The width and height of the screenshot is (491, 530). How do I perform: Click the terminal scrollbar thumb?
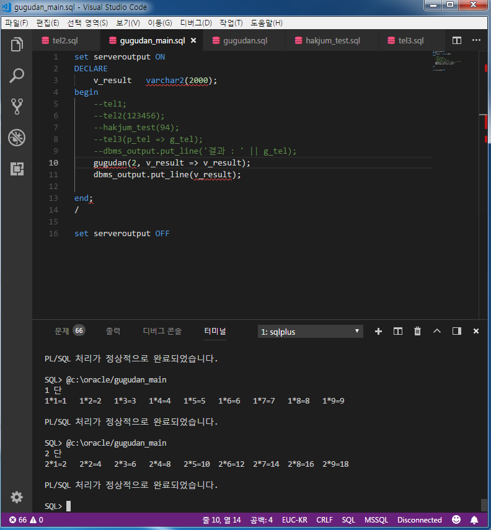tap(484, 505)
